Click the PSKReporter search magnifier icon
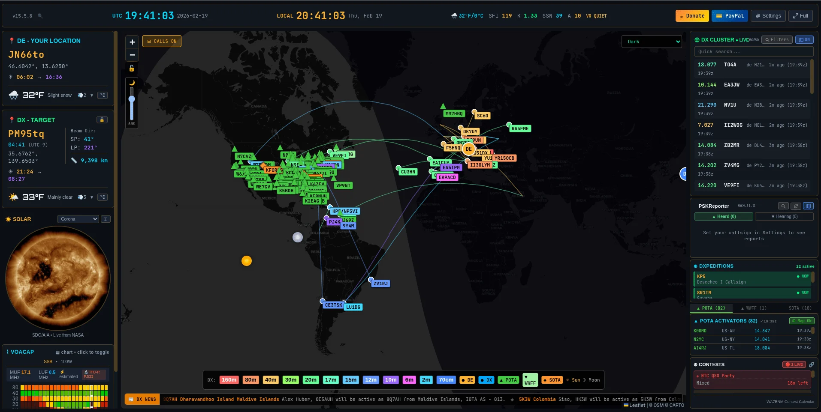This screenshot has height=412, width=821. click(783, 206)
